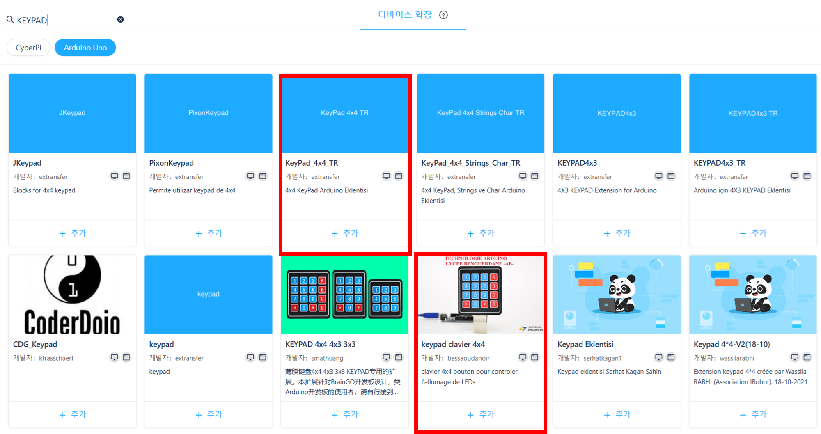Select the CyberPi device filter
821x434 pixels.
[28, 48]
